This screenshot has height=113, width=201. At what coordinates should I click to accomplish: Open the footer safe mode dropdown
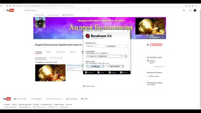pyautogui.click(x=54, y=99)
